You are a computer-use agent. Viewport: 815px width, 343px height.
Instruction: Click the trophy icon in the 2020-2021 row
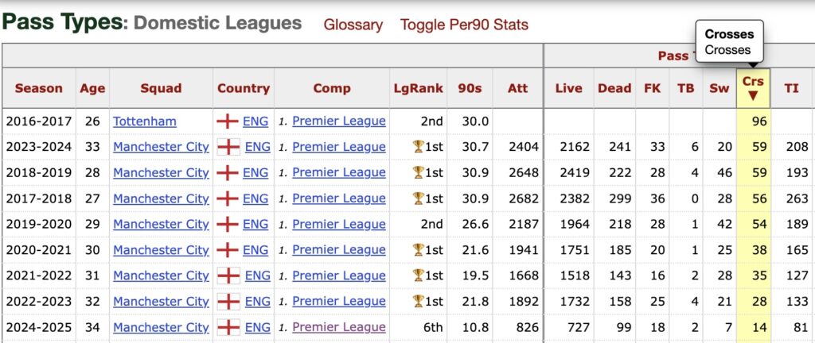[418, 250]
